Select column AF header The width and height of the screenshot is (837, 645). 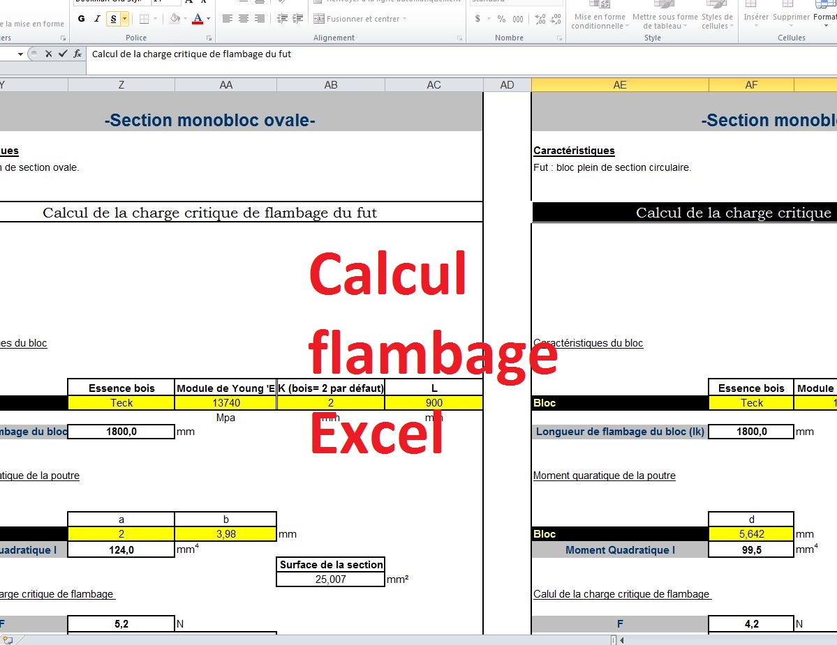coord(751,85)
